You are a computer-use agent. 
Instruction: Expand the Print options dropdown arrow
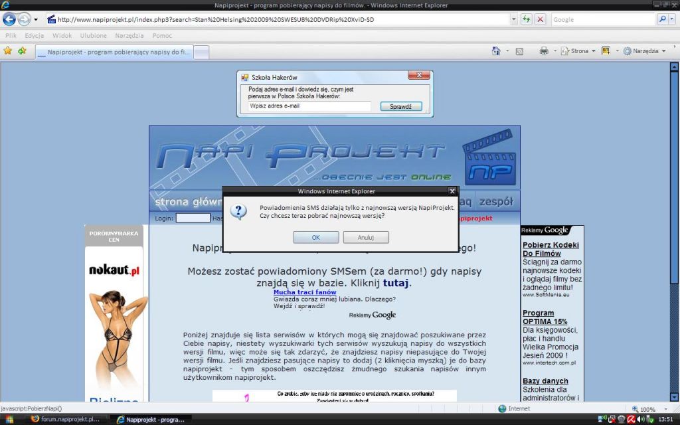[554, 51]
